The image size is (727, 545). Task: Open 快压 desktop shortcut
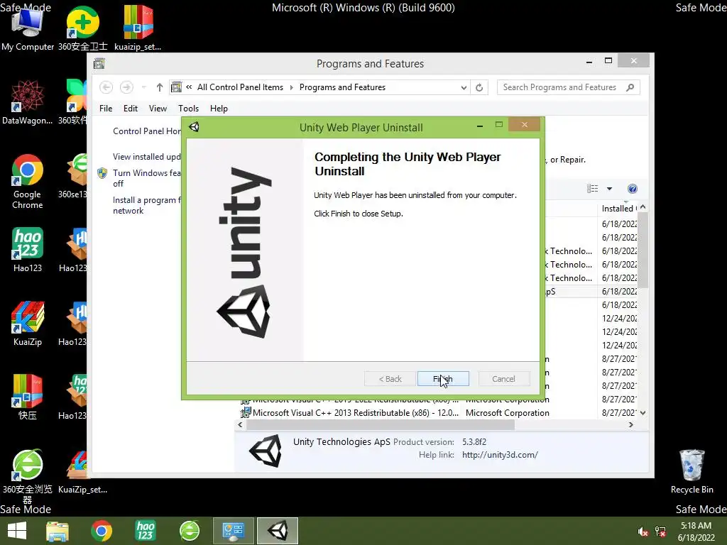pos(28,397)
